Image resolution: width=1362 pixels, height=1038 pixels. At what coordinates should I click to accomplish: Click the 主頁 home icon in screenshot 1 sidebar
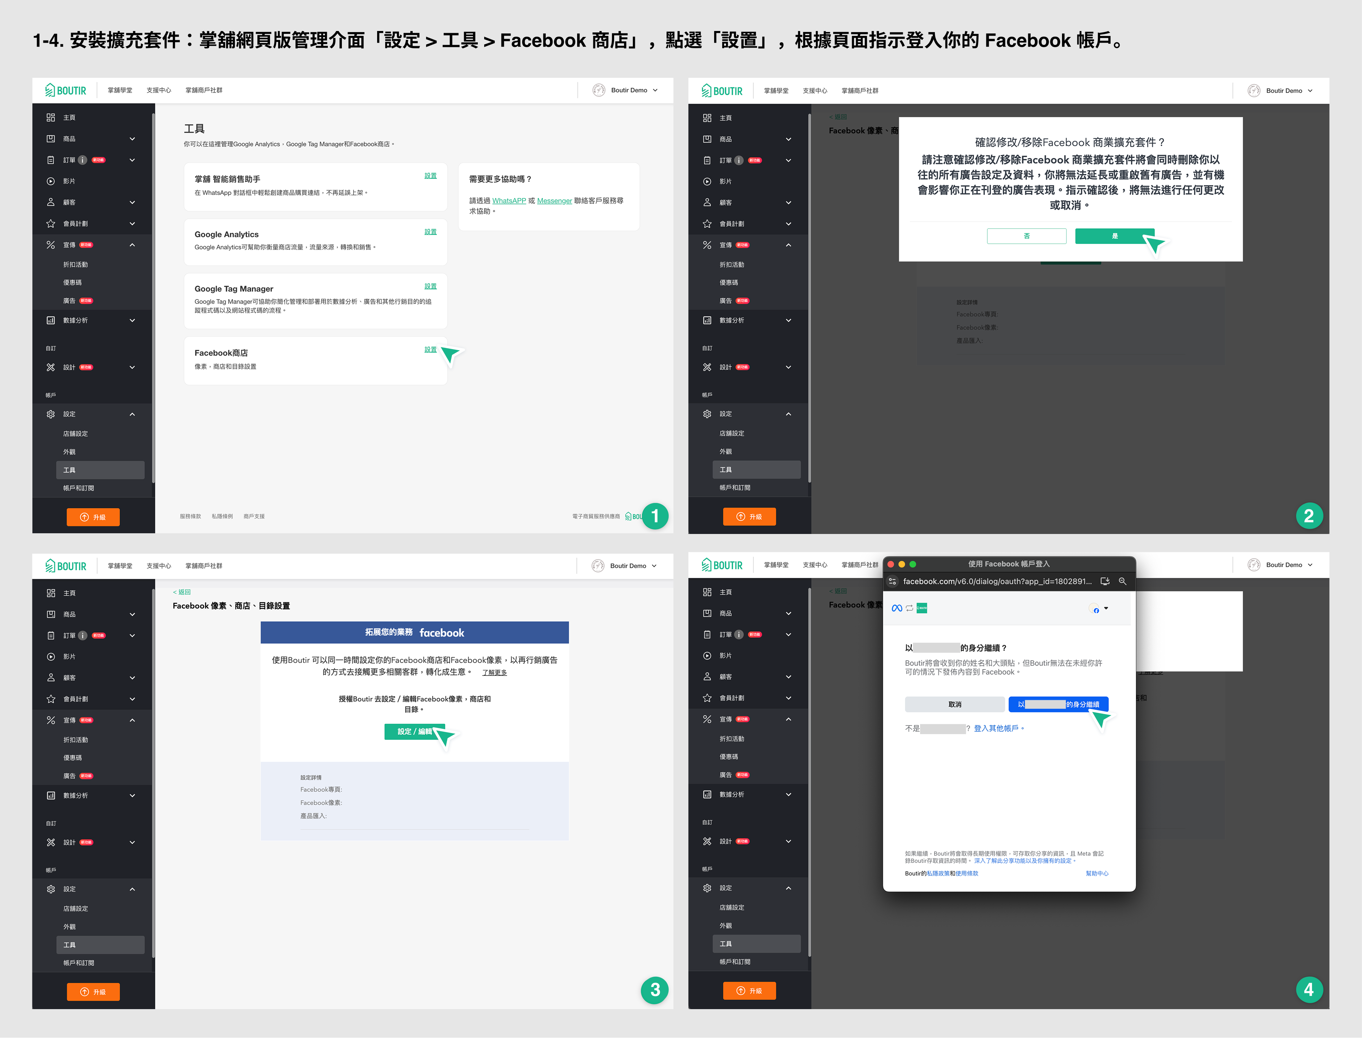coord(51,117)
